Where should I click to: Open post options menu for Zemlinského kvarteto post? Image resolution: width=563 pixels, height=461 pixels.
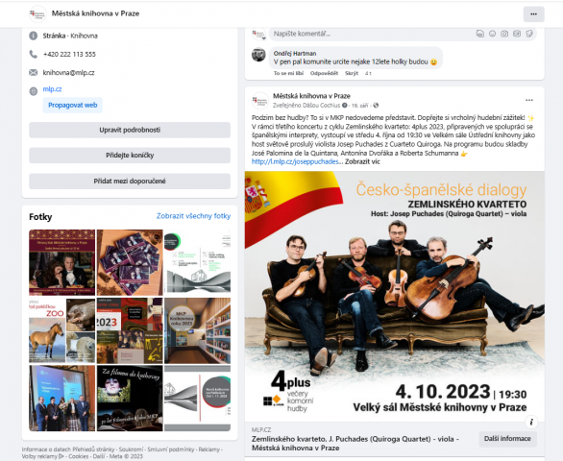point(529,100)
